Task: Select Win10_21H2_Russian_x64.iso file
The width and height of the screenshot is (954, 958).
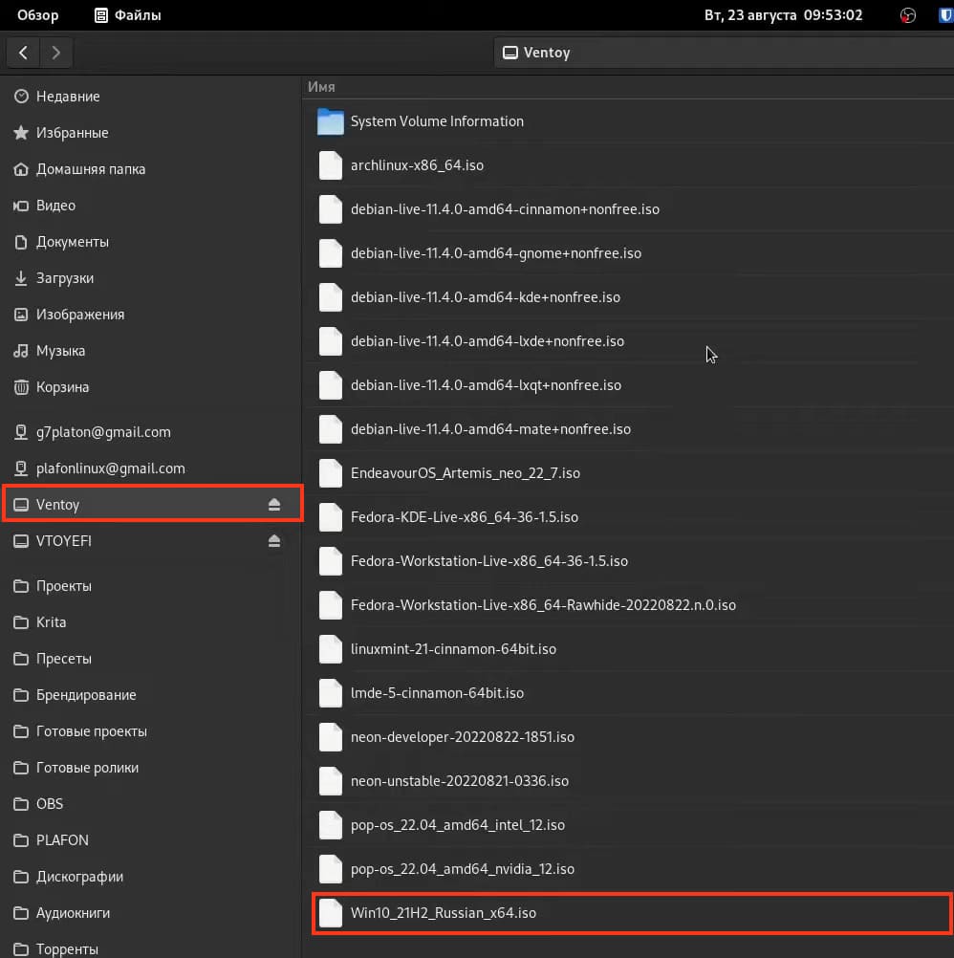Action: click(x=443, y=913)
